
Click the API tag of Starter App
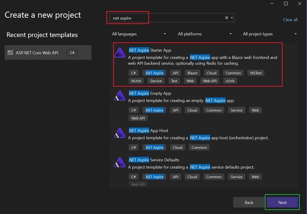tap(176, 73)
